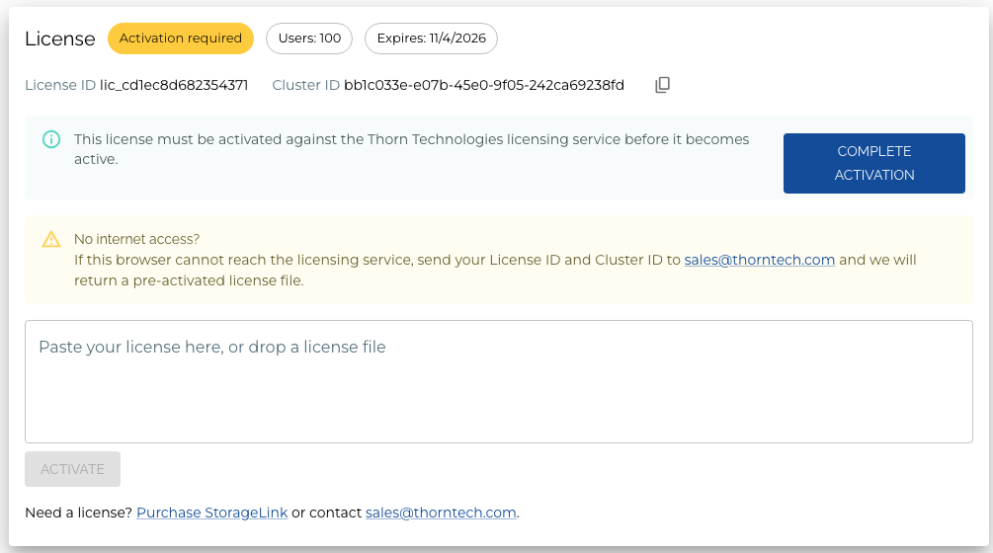Click the Cluster ID label
This screenshot has height=553, width=993.
coord(306,85)
